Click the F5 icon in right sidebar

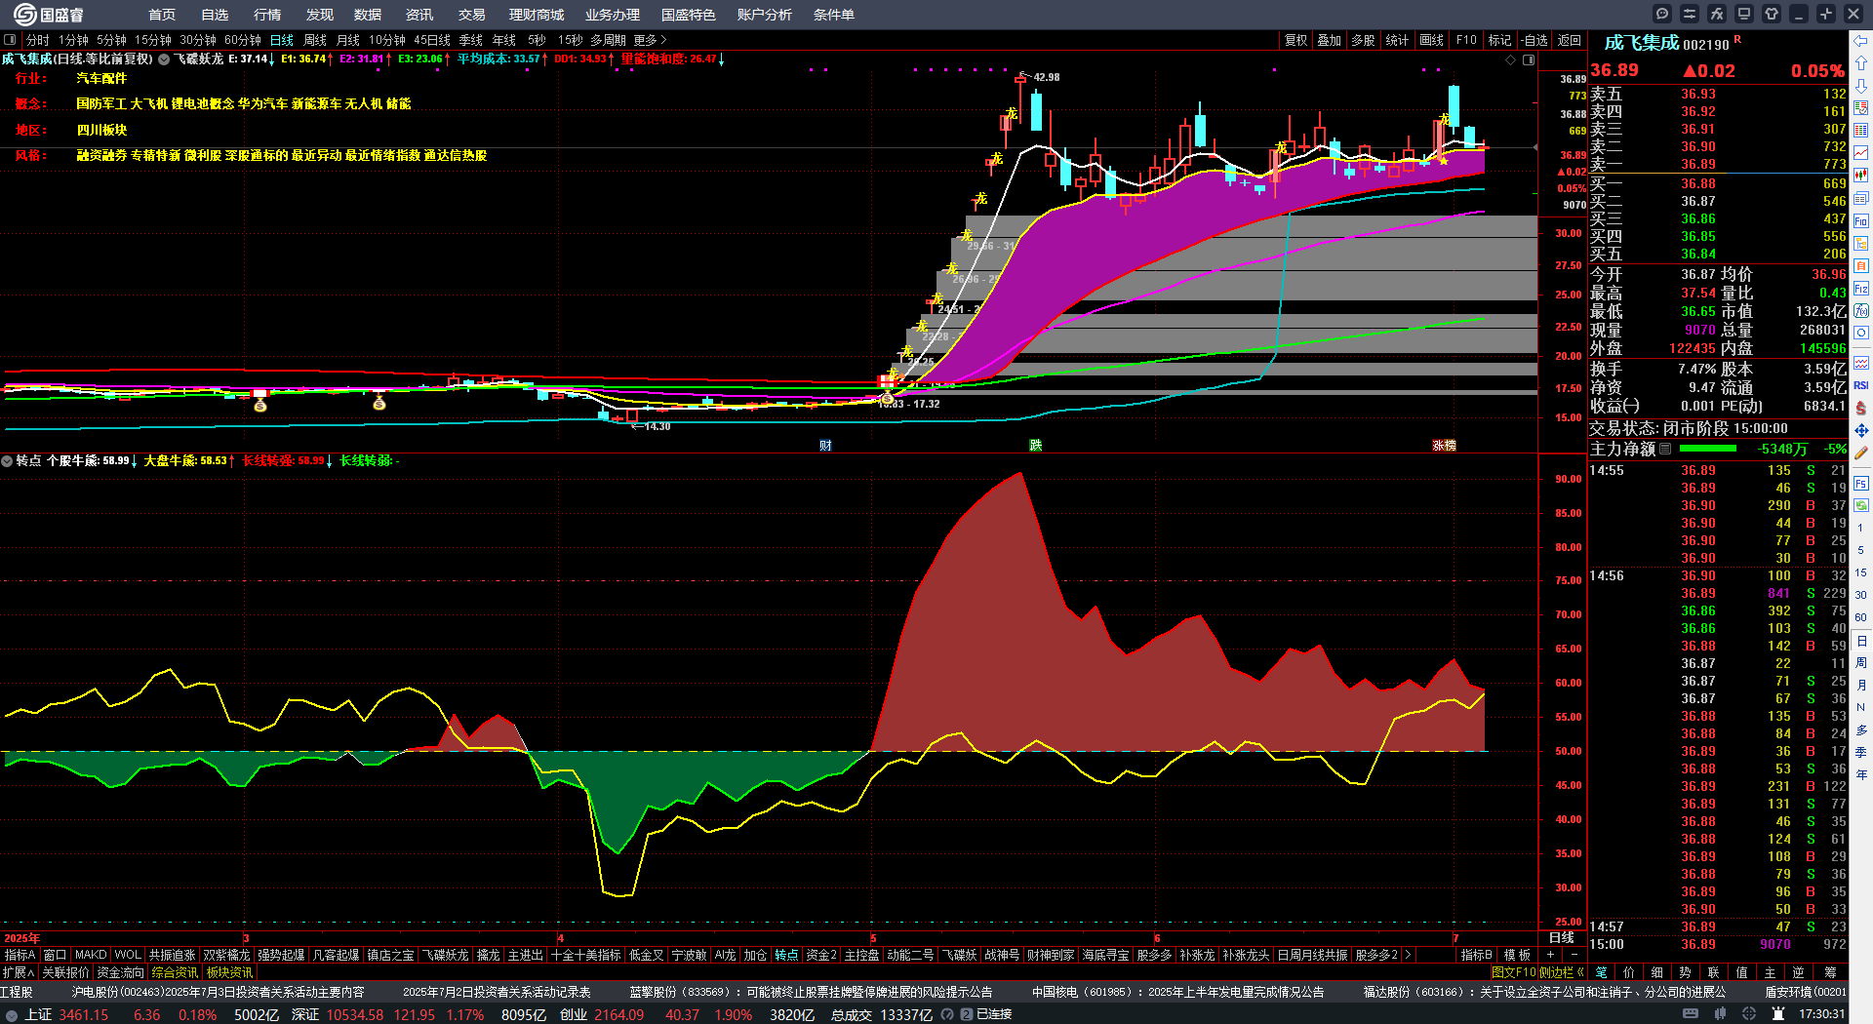[x=1861, y=483]
